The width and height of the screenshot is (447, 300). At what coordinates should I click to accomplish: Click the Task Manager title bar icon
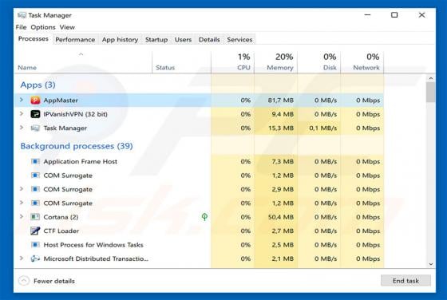coord(22,15)
